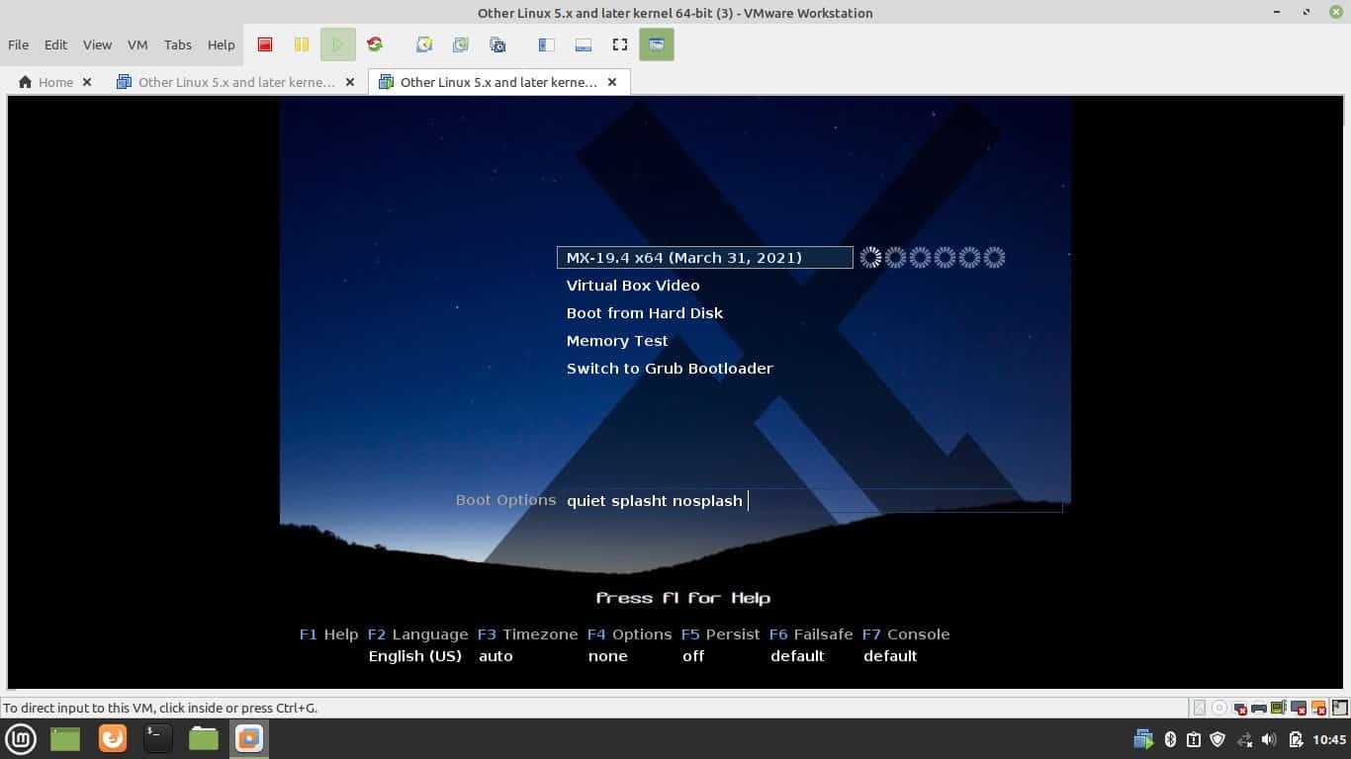Click the Boot Options text field
This screenshot has width=1351, height=759.
click(813, 500)
